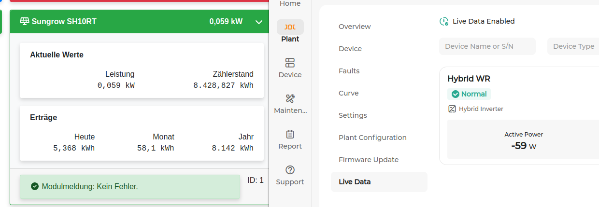
Task: Click the Active Power -59 W tile
Action: pos(524,139)
